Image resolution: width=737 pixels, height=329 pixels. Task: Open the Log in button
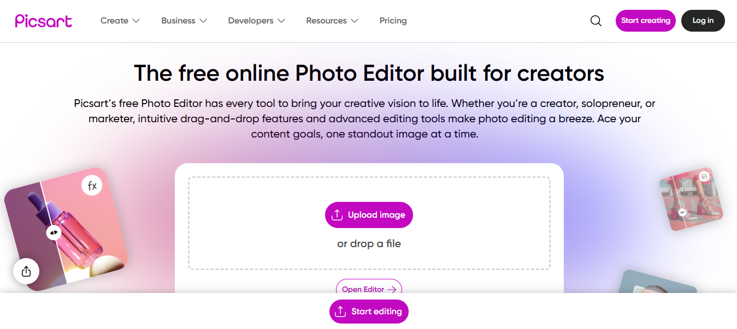(x=703, y=20)
